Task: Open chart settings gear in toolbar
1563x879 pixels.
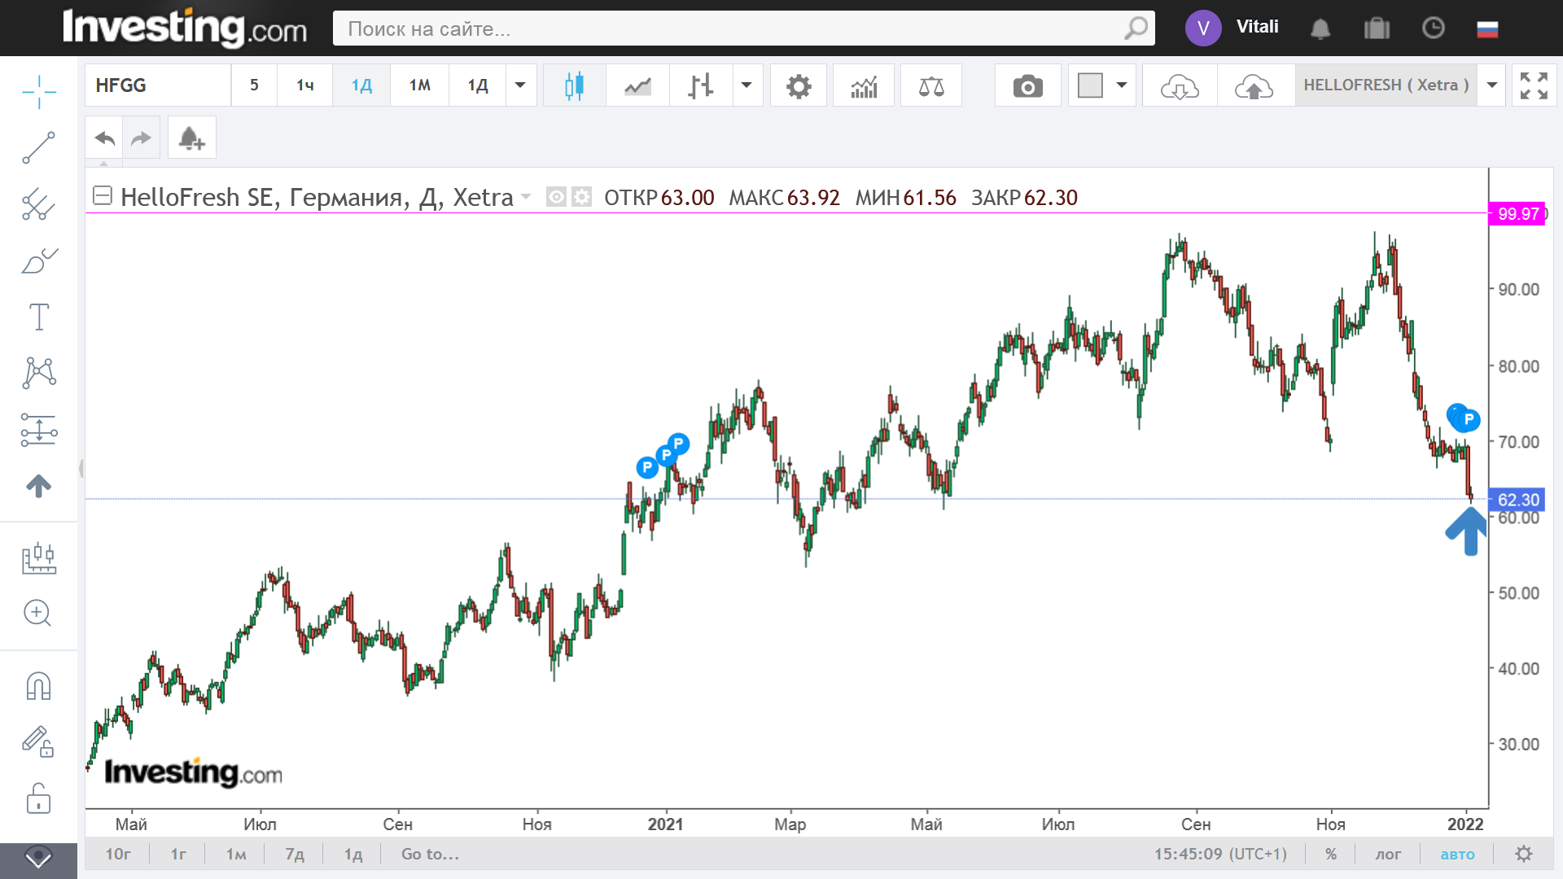Action: point(799,85)
